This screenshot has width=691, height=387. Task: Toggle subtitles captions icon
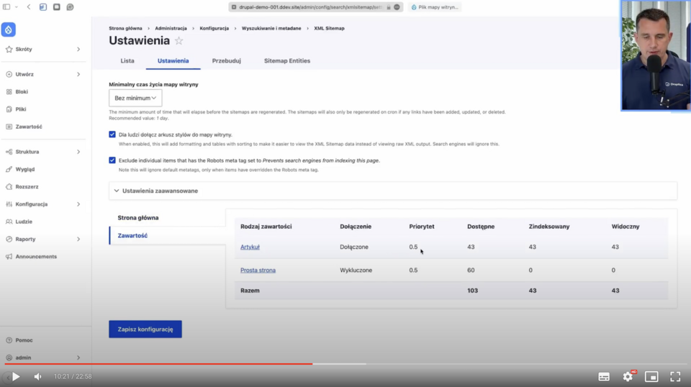pyautogui.click(x=604, y=376)
